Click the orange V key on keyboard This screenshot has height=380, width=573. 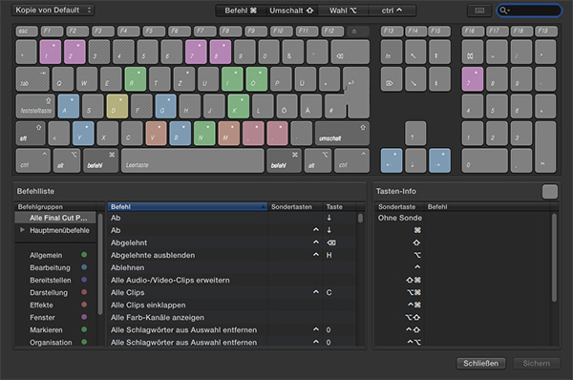coord(156,134)
